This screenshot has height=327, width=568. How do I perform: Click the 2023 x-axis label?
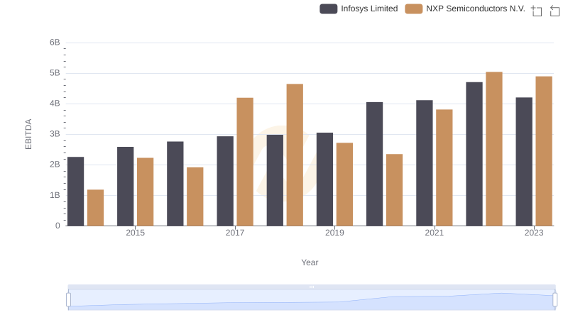click(x=534, y=233)
